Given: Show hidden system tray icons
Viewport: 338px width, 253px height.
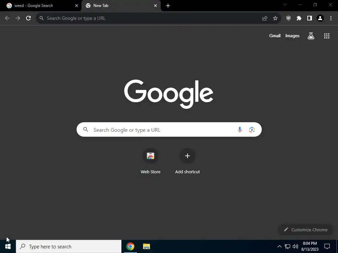Looking at the screenshot, I should [279, 246].
